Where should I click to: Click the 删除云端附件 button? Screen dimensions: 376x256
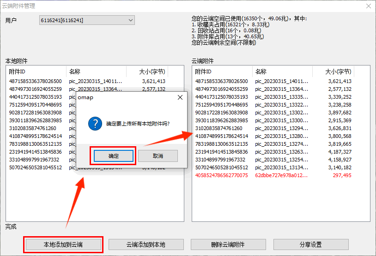tap(228, 244)
